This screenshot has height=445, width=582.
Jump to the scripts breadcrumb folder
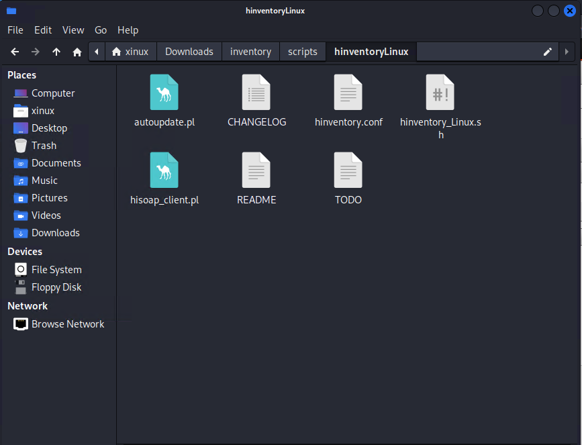click(x=302, y=52)
